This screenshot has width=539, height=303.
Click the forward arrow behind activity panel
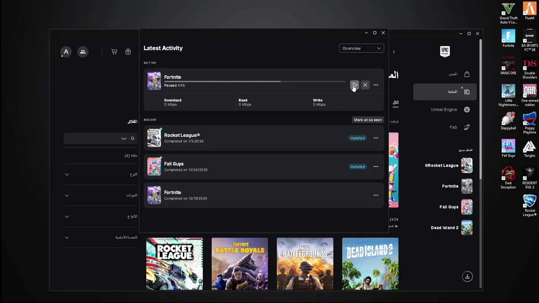click(394, 52)
